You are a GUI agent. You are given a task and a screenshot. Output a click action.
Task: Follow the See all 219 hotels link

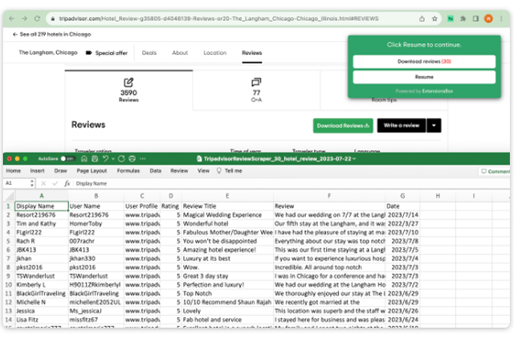pos(51,35)
